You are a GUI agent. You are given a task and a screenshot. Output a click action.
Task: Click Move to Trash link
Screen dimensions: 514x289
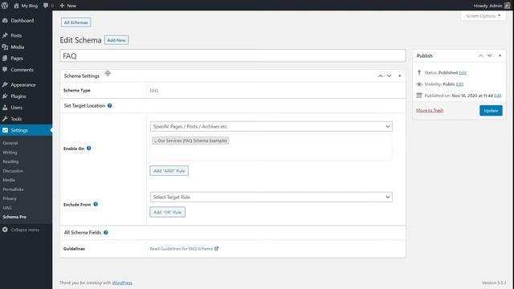pos(430,111)
